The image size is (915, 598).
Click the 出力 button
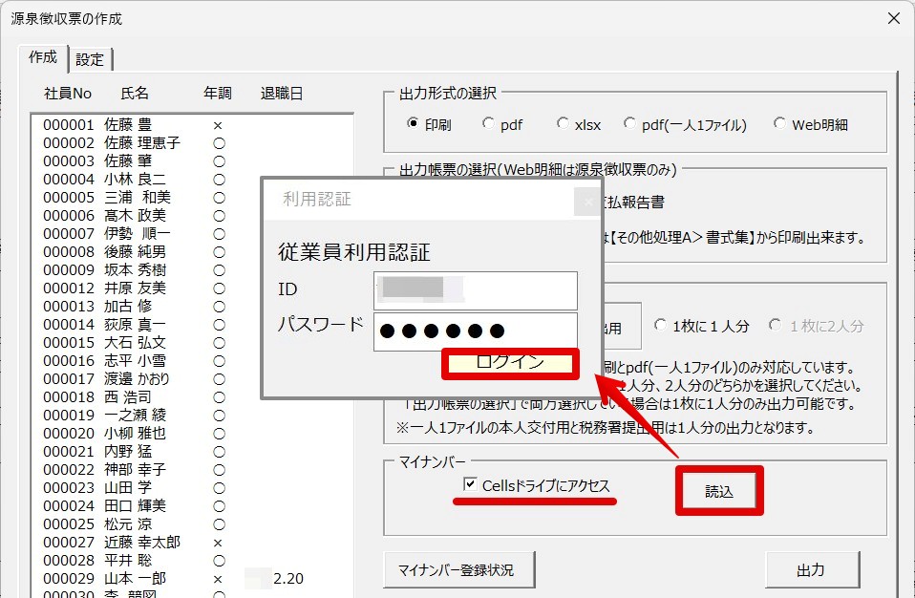click(811, 570)
